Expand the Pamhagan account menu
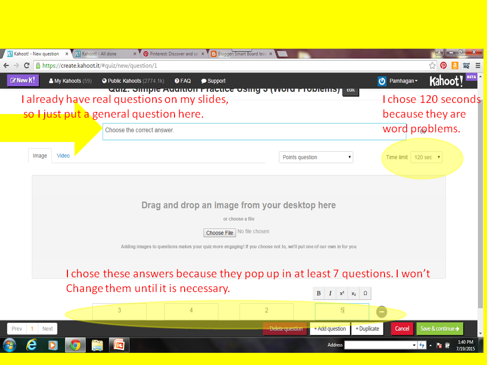The width and height of the screenshot is (487, 365). pyautogui.click(x=403, y=81)
